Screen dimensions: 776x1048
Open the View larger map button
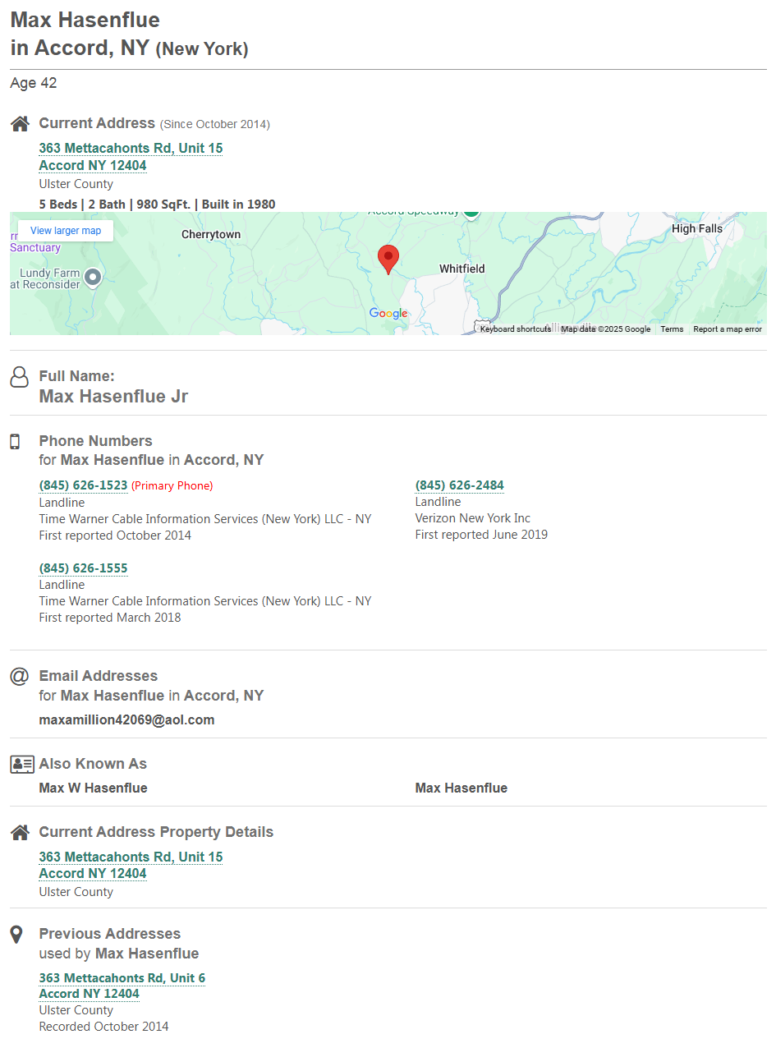(66, 231)
